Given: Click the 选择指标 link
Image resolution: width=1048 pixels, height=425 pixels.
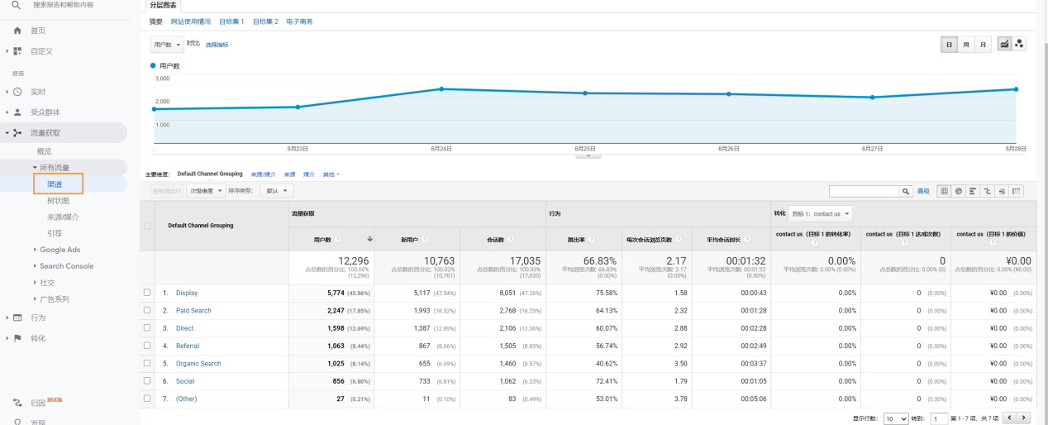Looking at the screenshot, I should (x=217, y=45).
